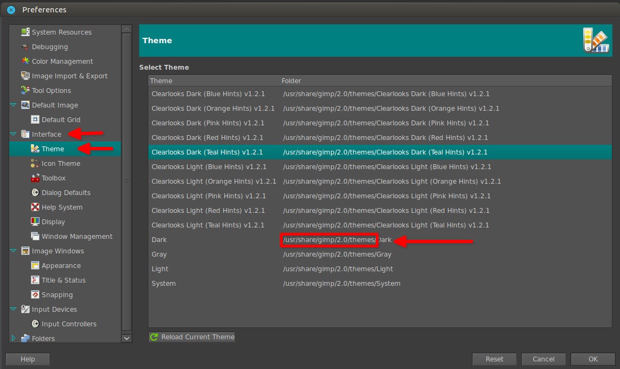The width and height of the screenshot is (620, 369).
Task: Click the Default Grid icon
Action: pos(35,119)
